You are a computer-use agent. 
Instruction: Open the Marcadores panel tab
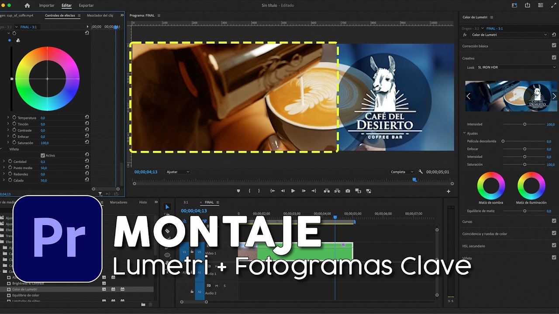click(118, 202)
